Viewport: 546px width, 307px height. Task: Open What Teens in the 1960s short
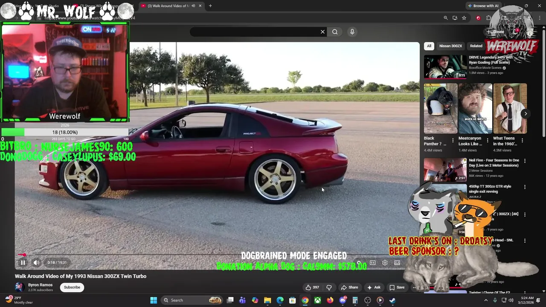coord(510,108)
